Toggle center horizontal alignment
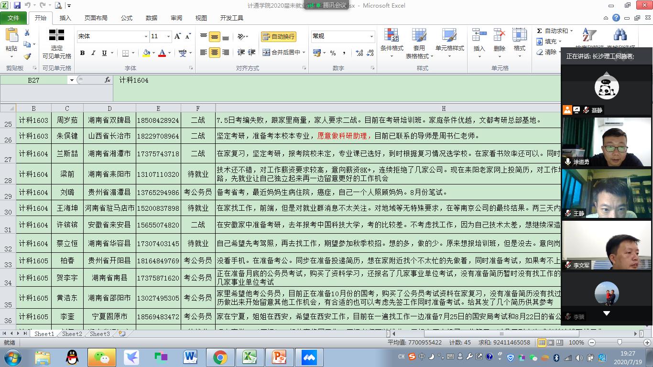Image resolution: width=653 pixels, height=367 pixels. coord(215,53)
